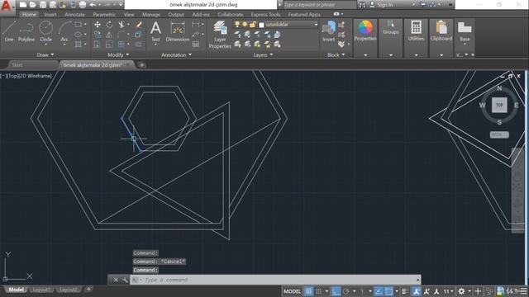Open the WCS menu below ViewCube

click(499, 134)
